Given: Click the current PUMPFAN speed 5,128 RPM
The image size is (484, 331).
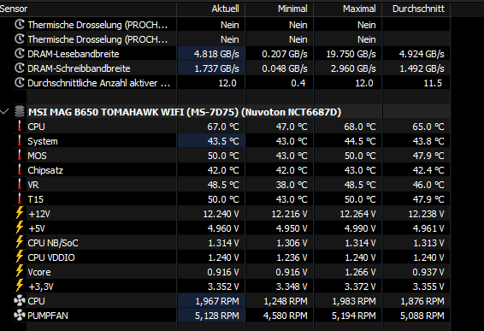Looking at the screenshot, I should coord(217,316).
